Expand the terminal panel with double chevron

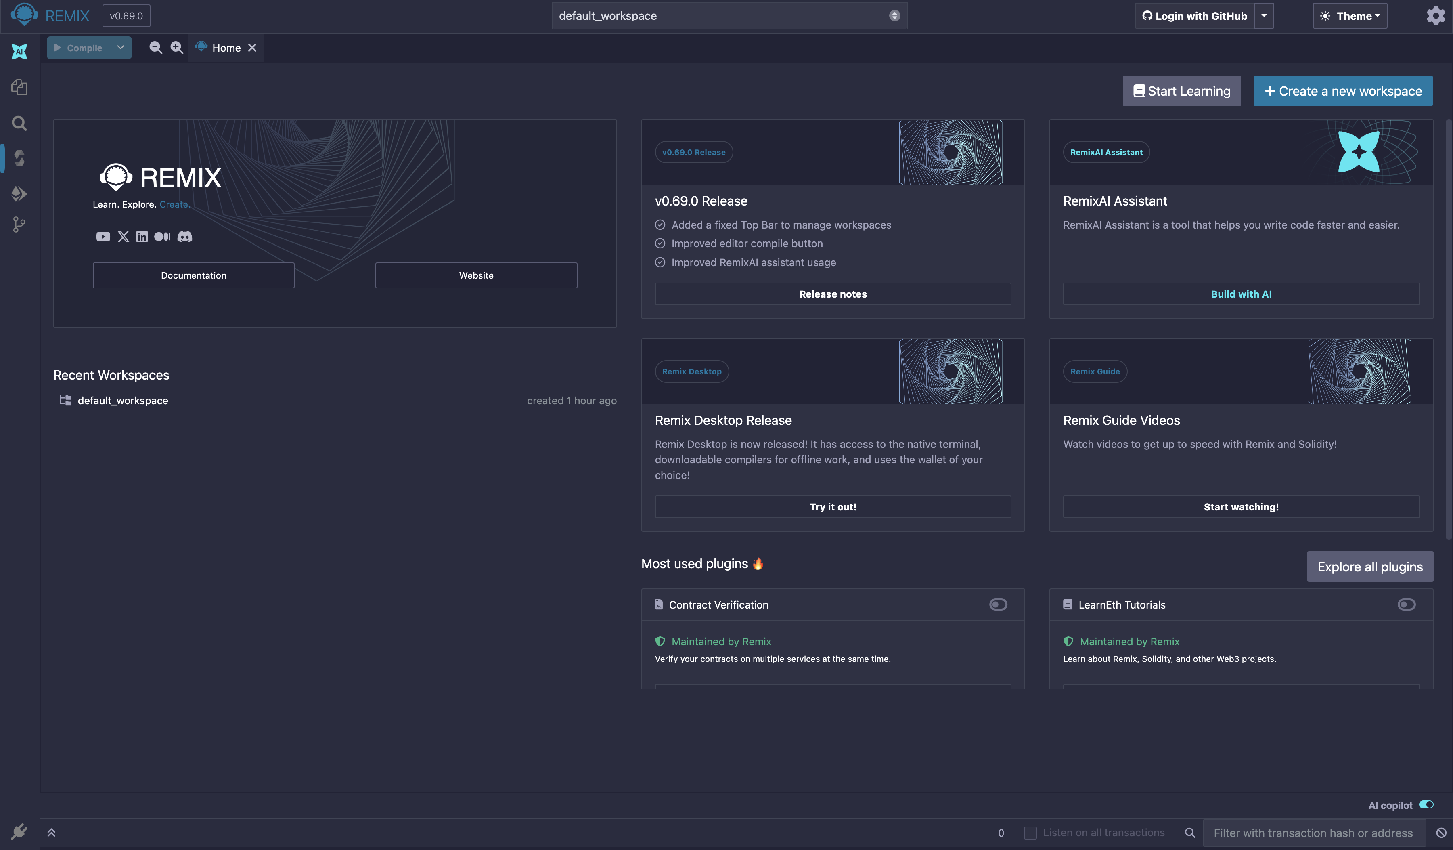point(51,832)
